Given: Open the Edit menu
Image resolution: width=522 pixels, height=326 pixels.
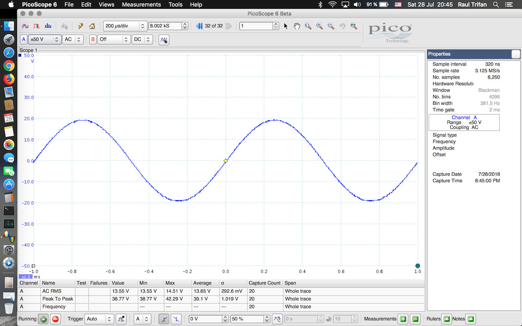Looking at the screenshot, I should tap(86, 4).
